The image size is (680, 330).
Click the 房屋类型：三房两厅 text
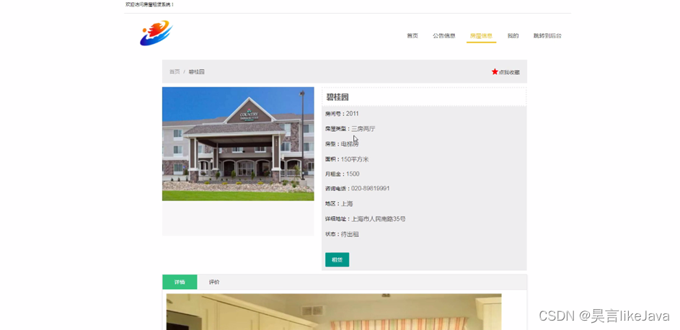tap(350, 129)
